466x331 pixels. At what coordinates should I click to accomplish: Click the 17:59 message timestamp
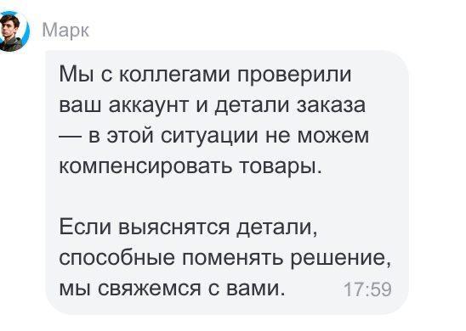367,289
